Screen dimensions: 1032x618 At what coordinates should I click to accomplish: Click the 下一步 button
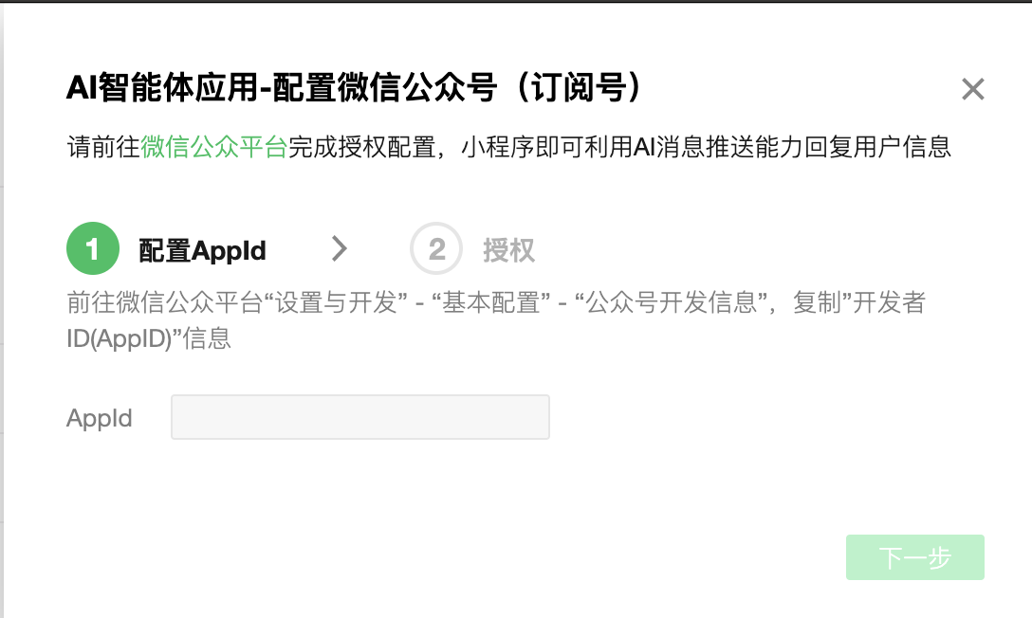[914, 557]
